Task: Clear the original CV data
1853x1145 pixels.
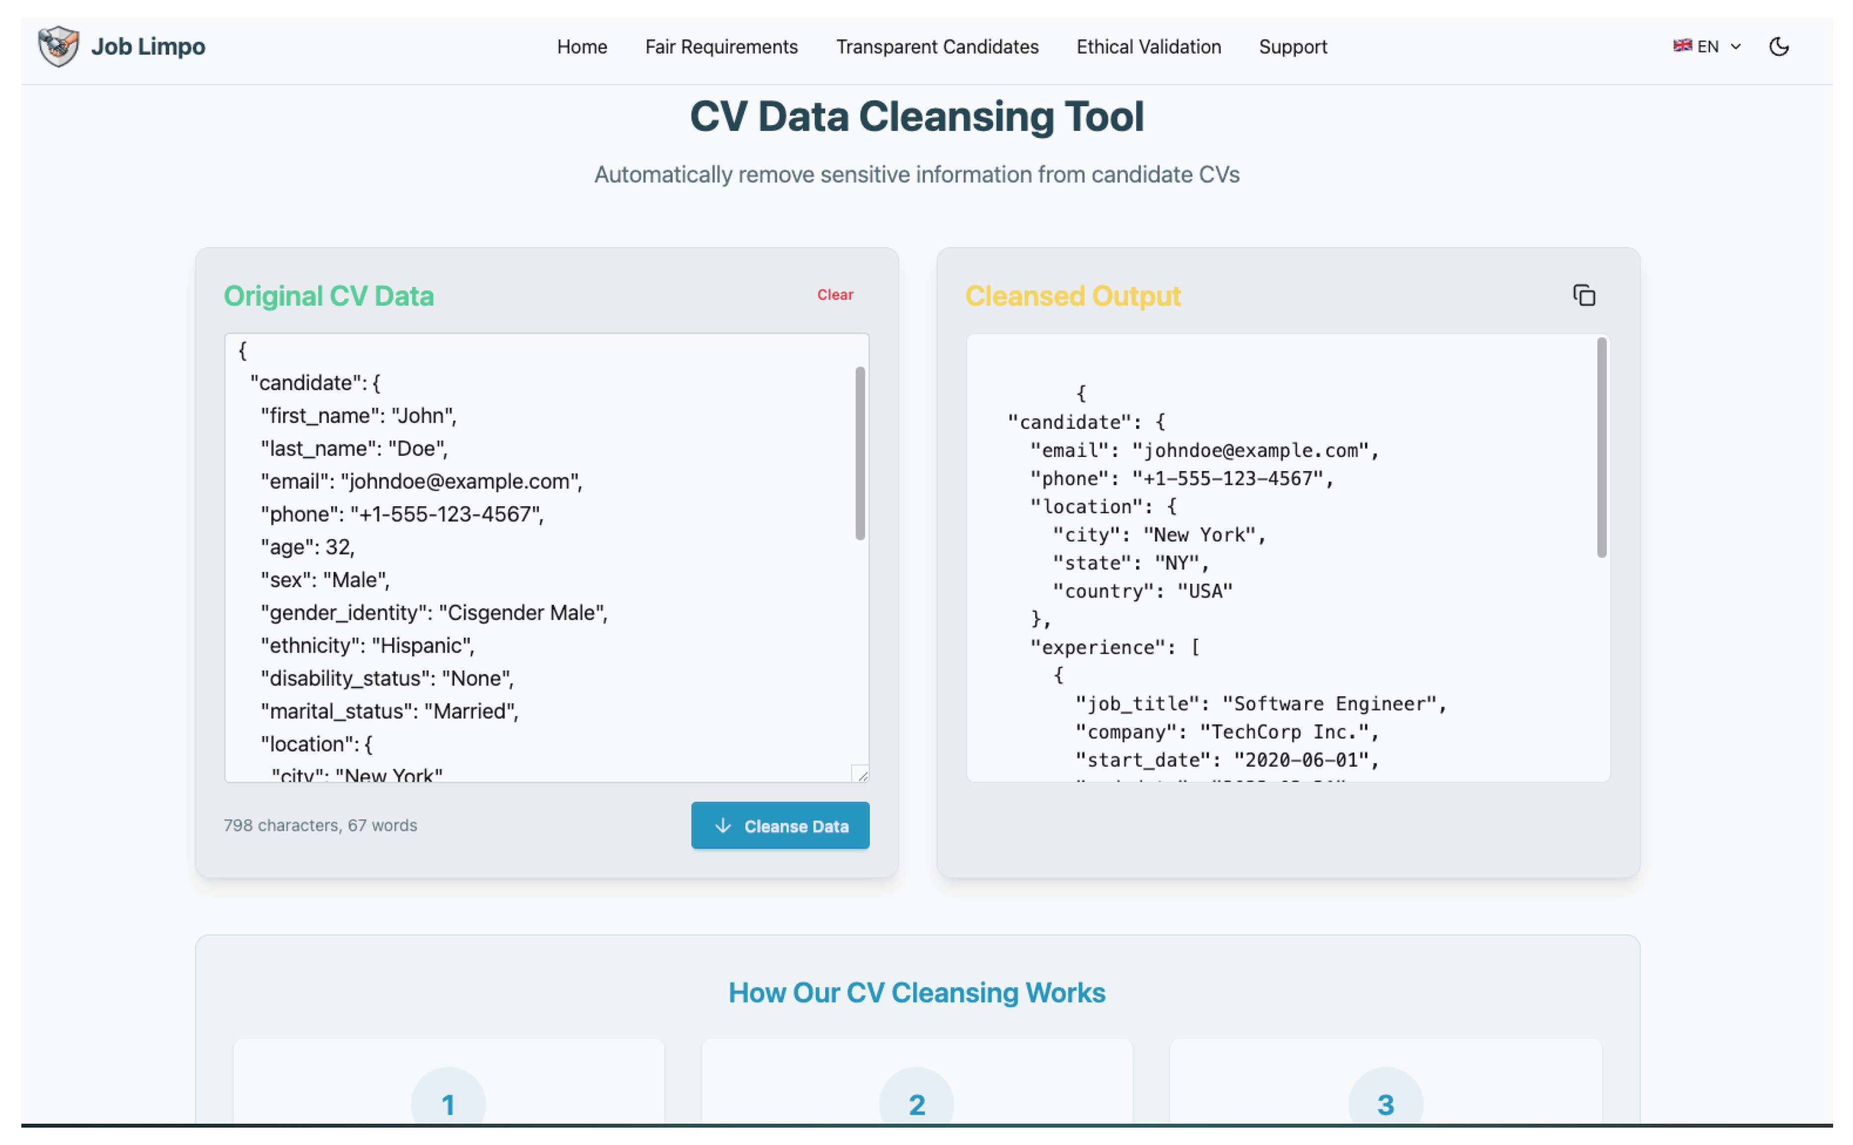Action: point(835,295)
